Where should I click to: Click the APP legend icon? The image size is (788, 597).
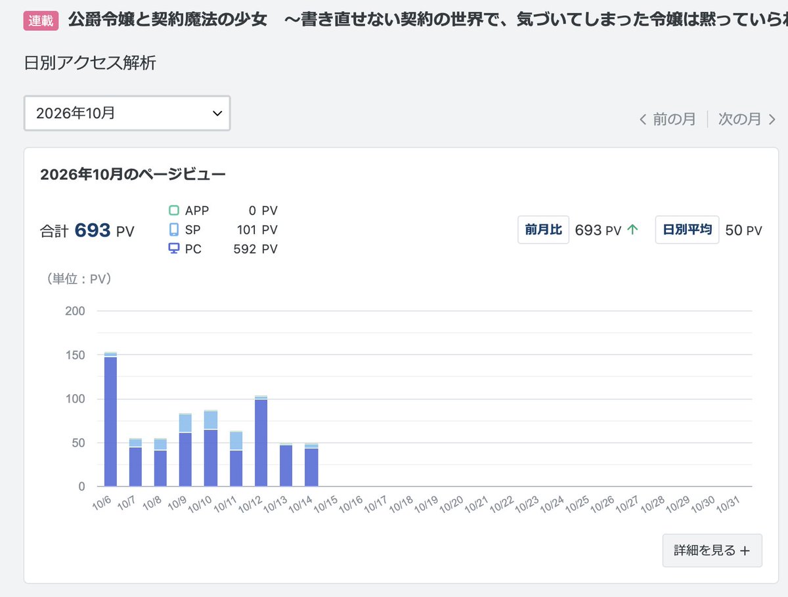(x=174, y=211)
